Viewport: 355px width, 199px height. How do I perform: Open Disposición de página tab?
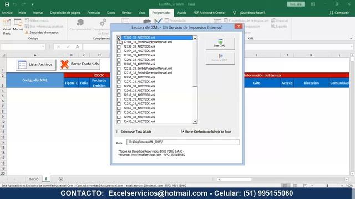pos(65,13)
